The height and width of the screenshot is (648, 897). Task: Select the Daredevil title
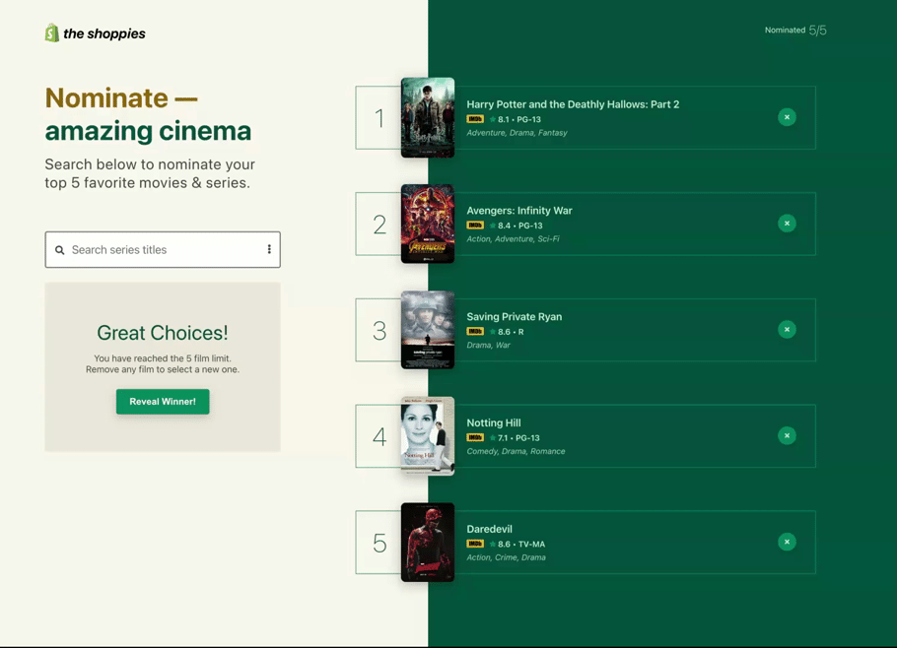tap(489, 530)
